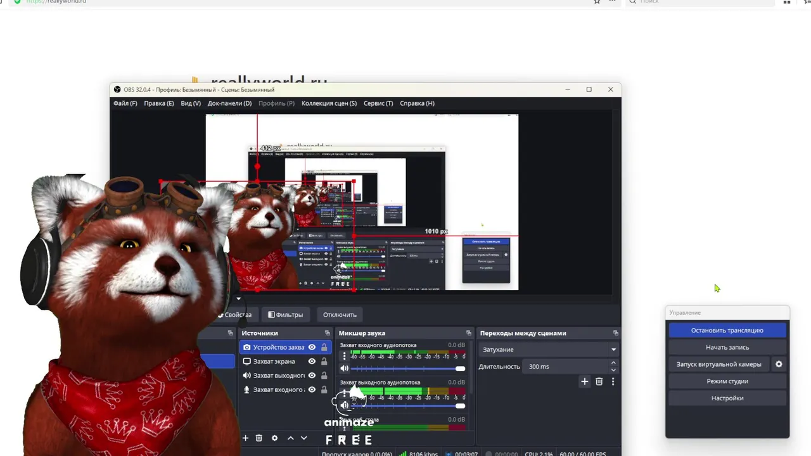The height and width of the screenshot is (456, 811).
Task: Select the Устройство захвата source row
Action: (286, 347)
